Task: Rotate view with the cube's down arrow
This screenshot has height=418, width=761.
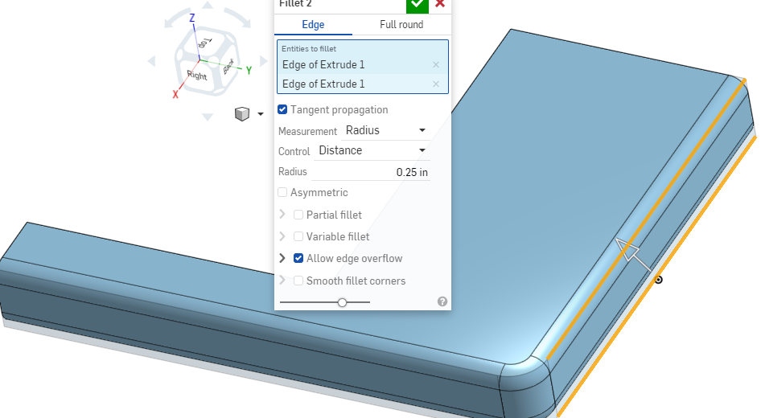Action: pos(208,117)
